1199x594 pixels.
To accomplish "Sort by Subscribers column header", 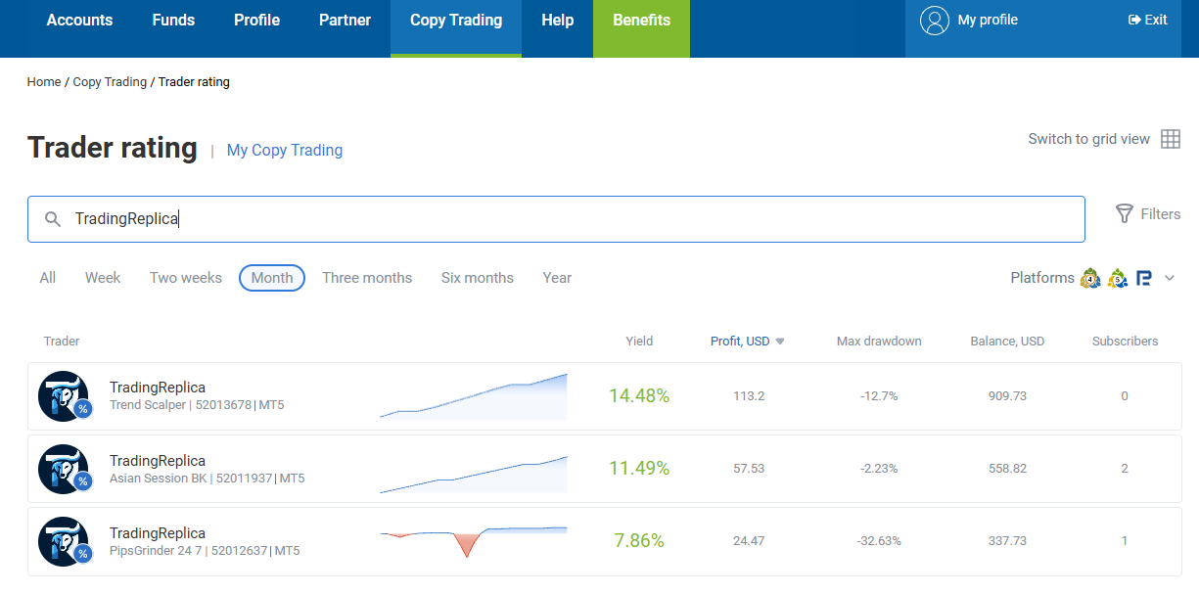I will point(1125,342).
